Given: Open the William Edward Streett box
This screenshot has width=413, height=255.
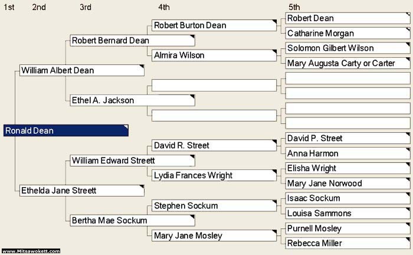Looking at the screenshot, I should [x=133, y=161].
